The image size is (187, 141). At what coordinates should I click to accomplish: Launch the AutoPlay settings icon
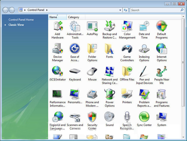click(x=92, y=28)
